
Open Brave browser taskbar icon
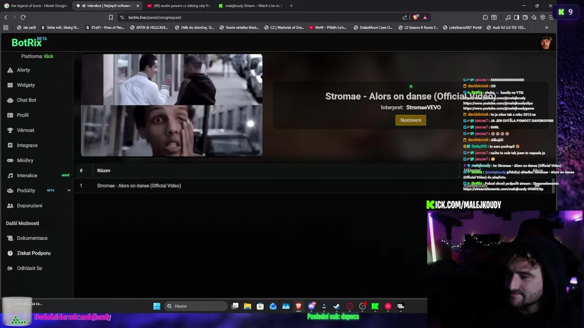[298, 306]
